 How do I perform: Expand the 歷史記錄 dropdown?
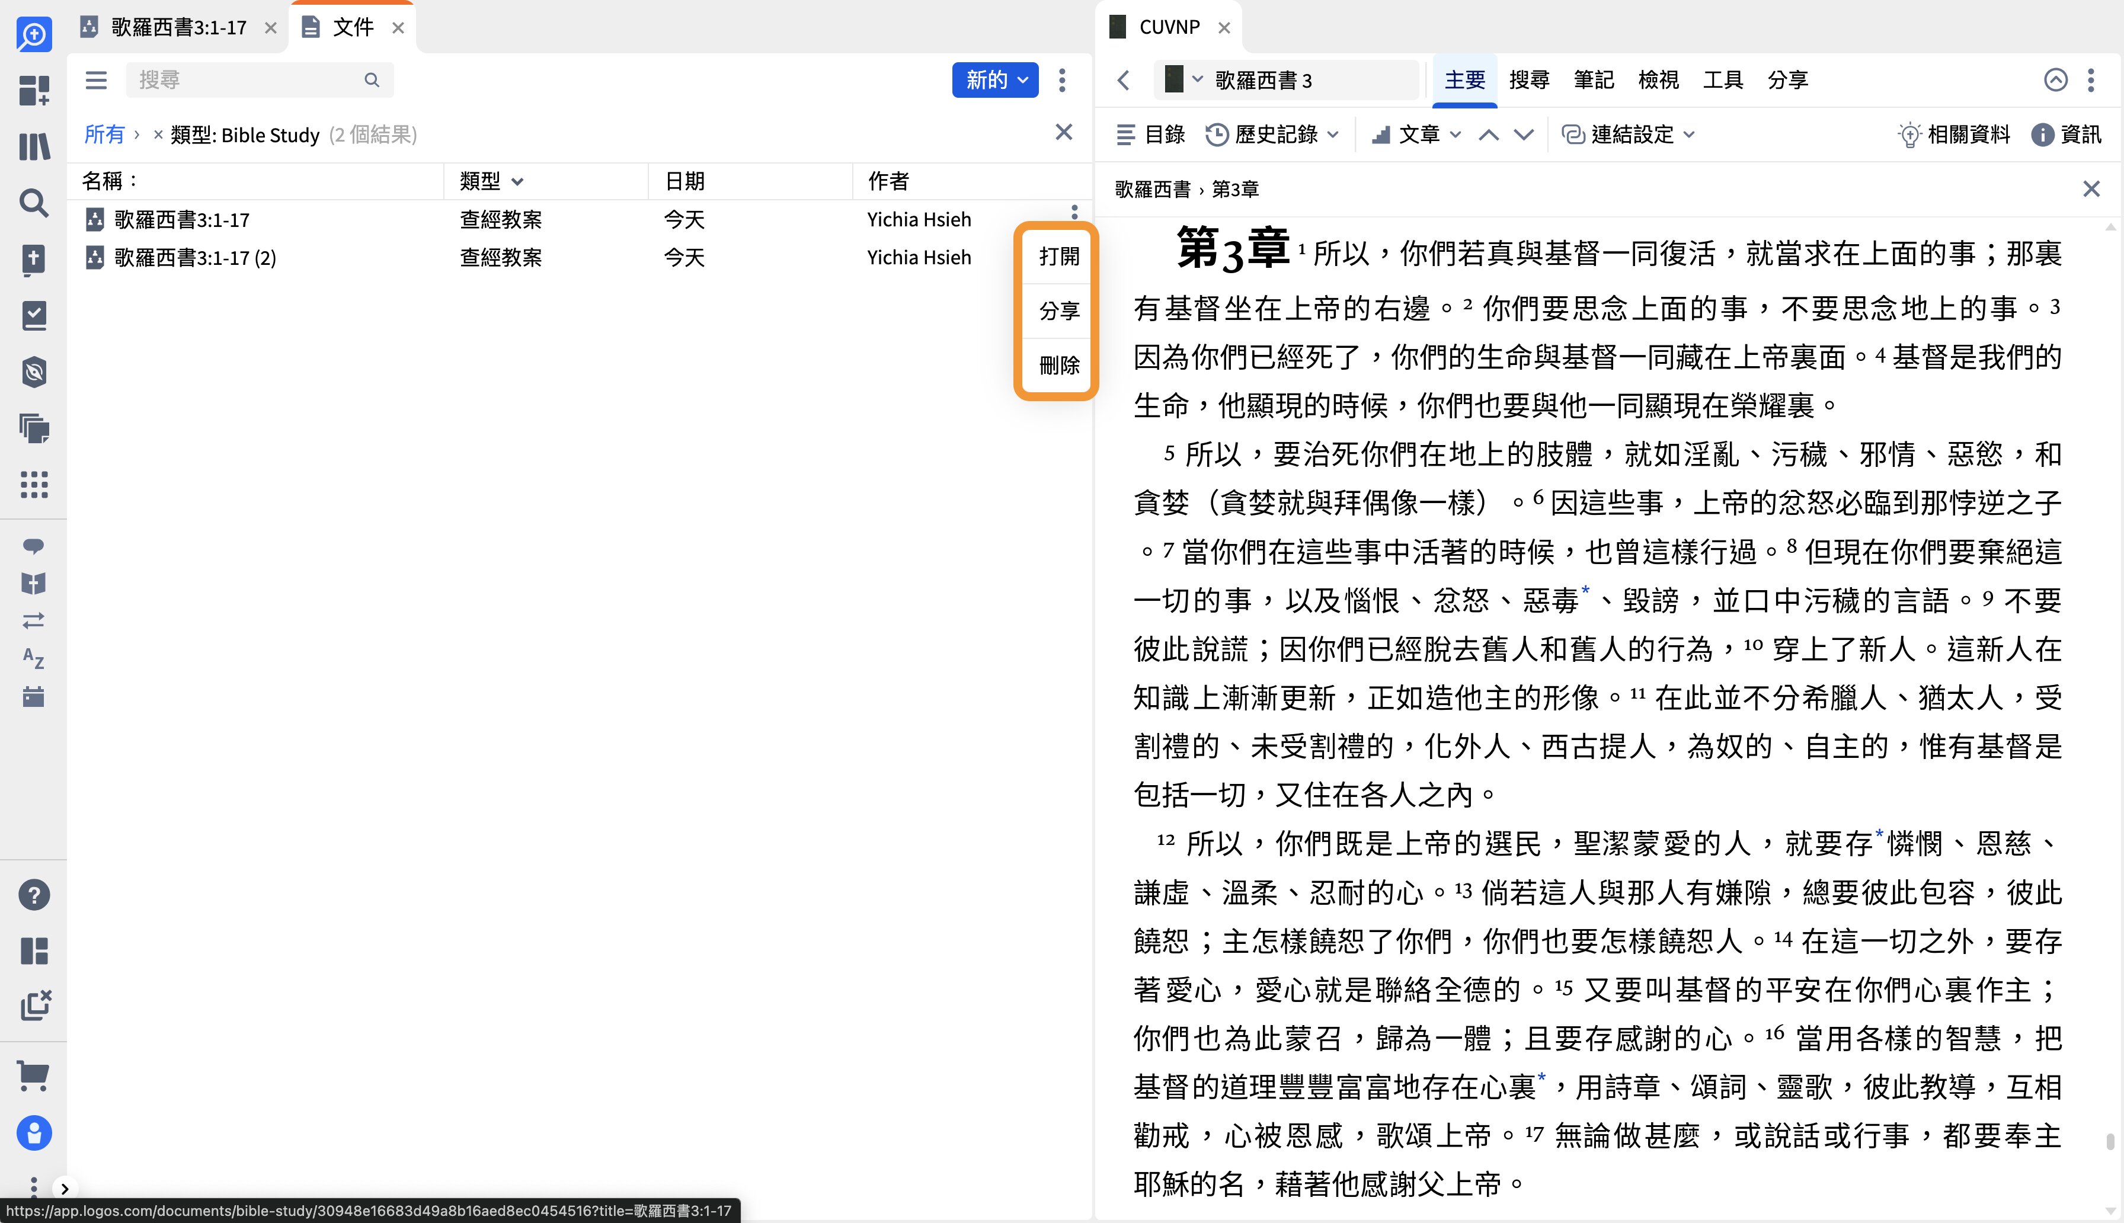pyautogui.click(x=1272, y=135)
